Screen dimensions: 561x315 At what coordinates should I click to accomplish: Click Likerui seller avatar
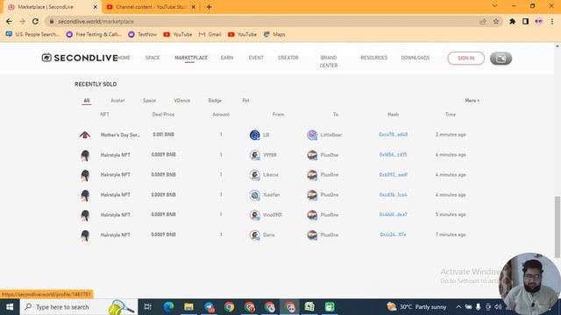255,175
